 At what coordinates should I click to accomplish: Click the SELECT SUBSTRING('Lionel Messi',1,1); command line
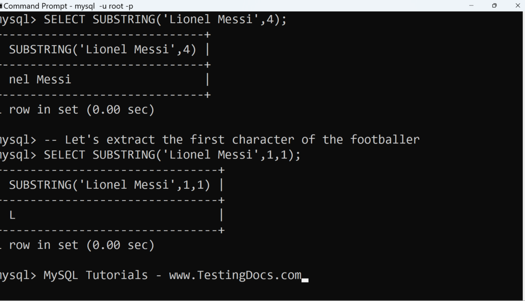[x=172, y=155]
